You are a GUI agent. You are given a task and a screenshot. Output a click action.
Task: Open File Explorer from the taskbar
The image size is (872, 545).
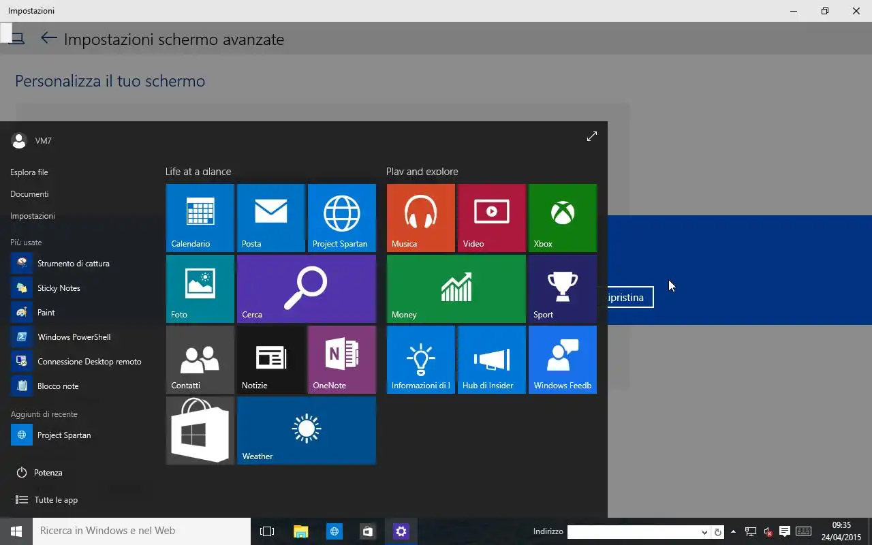tap(301, 531)
